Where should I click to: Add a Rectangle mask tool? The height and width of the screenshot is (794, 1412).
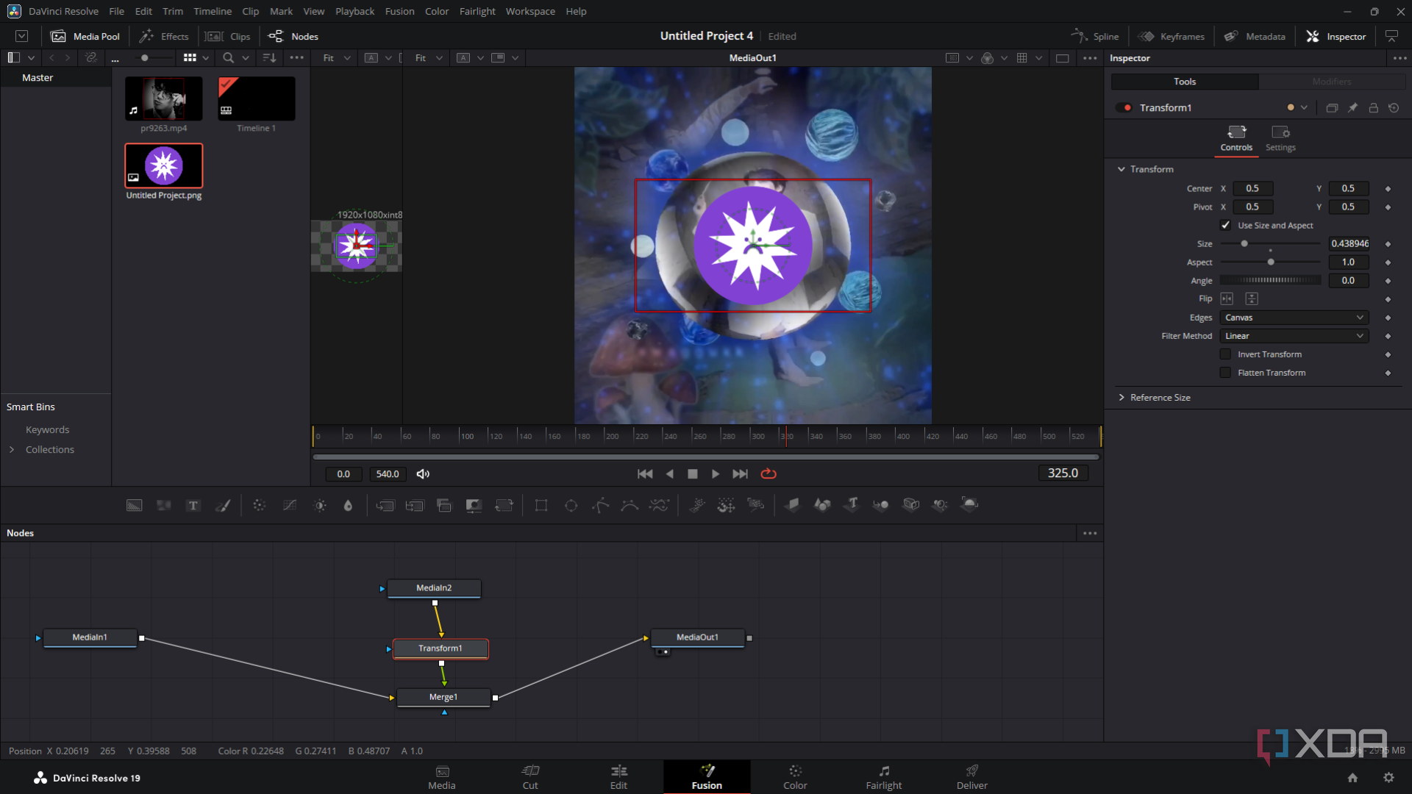click(x=541, y=505)
